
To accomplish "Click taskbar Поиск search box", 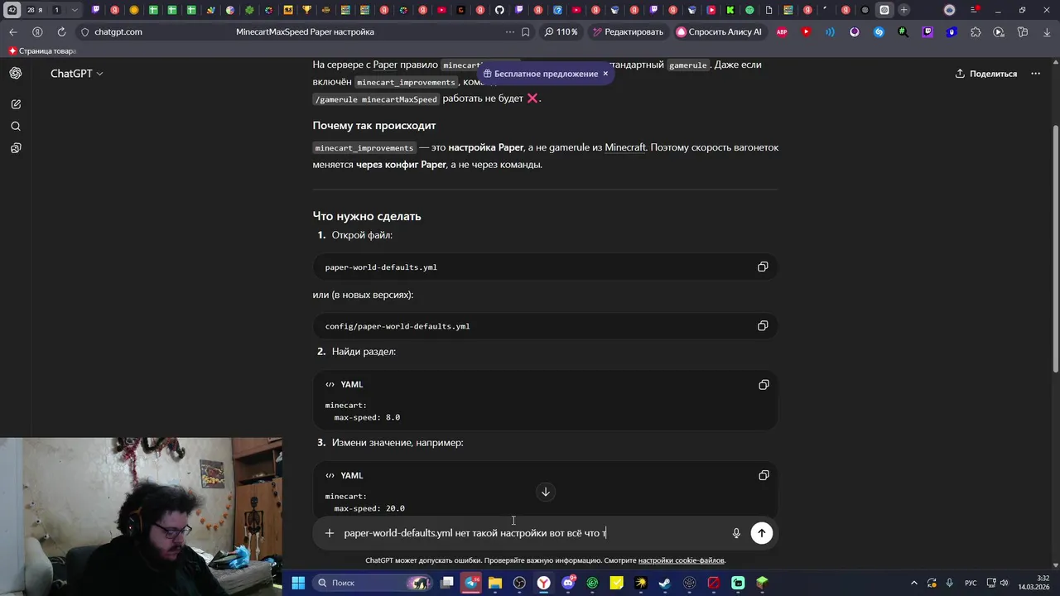I will [x=371, y=583].
